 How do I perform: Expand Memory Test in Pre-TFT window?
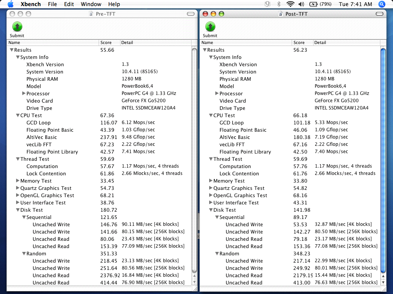click(18, 181)
